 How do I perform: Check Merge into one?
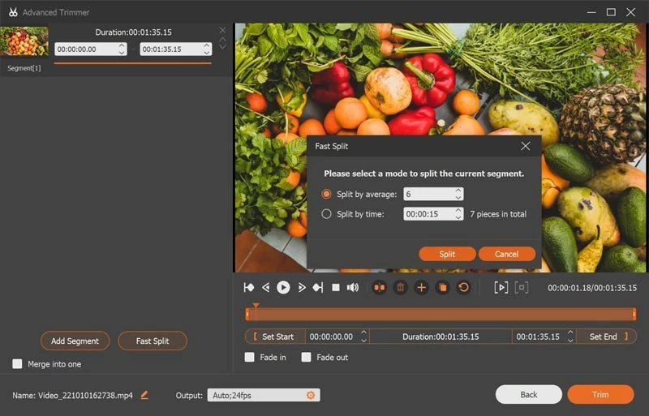pos(17,364)
